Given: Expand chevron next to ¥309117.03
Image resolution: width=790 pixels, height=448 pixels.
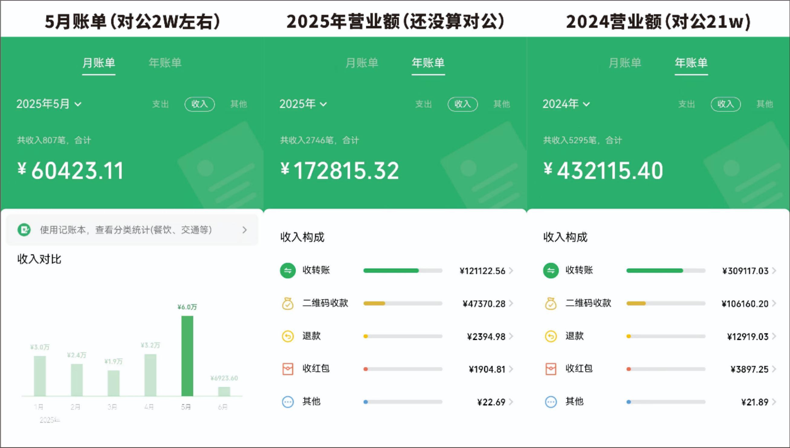Looking at the screenshot, I should tap(774, 271).
